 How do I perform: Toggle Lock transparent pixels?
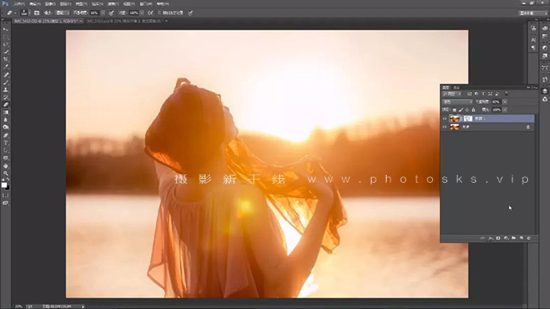pos(454,110)
